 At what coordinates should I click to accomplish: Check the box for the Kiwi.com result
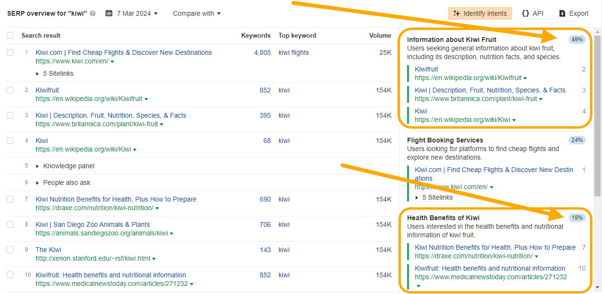[x=10, y=52]
